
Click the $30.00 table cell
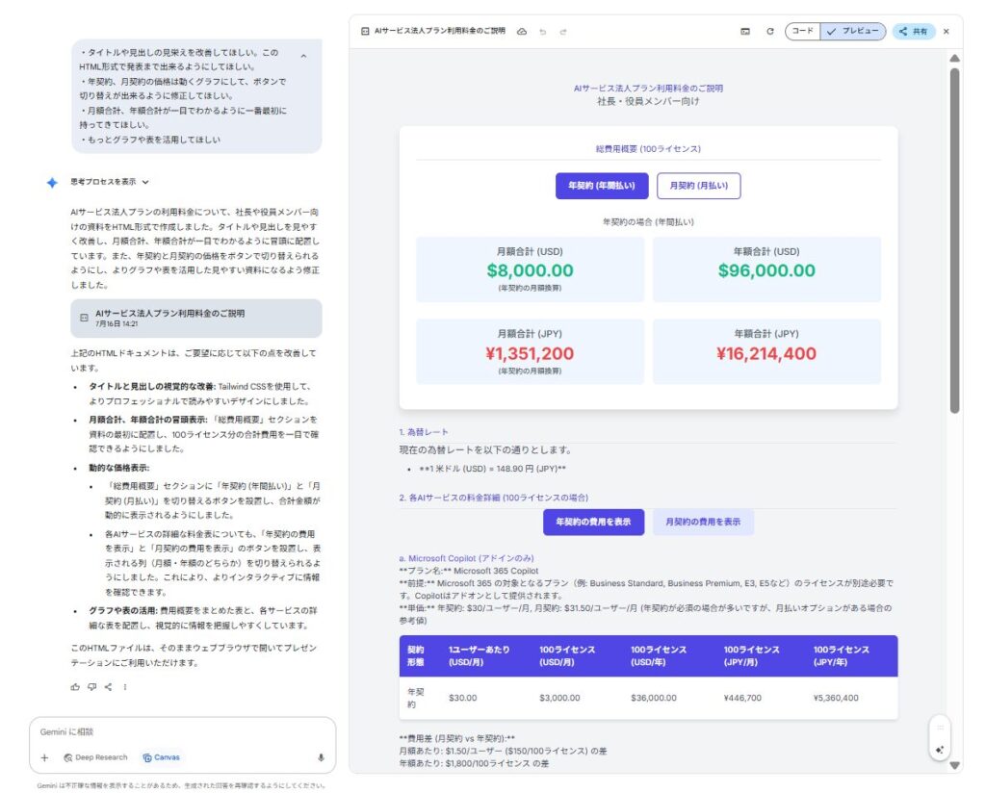point(463,698)
